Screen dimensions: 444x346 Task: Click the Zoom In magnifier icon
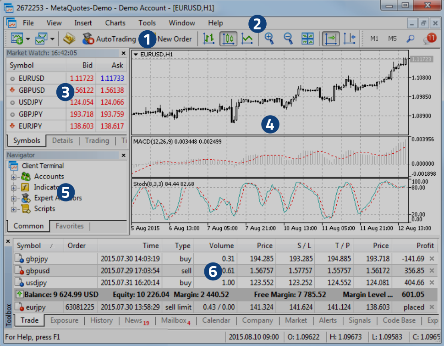[269, 39]
